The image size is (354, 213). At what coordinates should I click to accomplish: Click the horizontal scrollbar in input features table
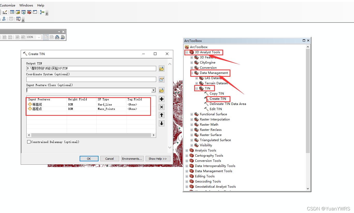pyautogui.click(x=91, y=135)
